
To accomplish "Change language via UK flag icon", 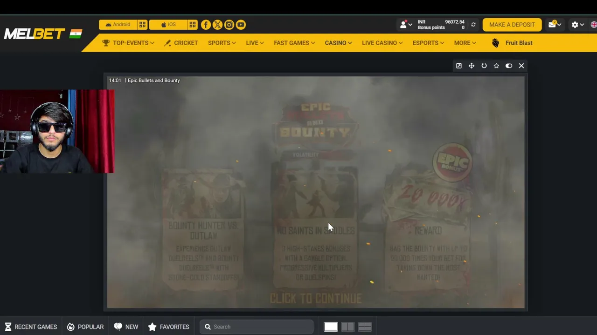I will [x=593, y=25].
